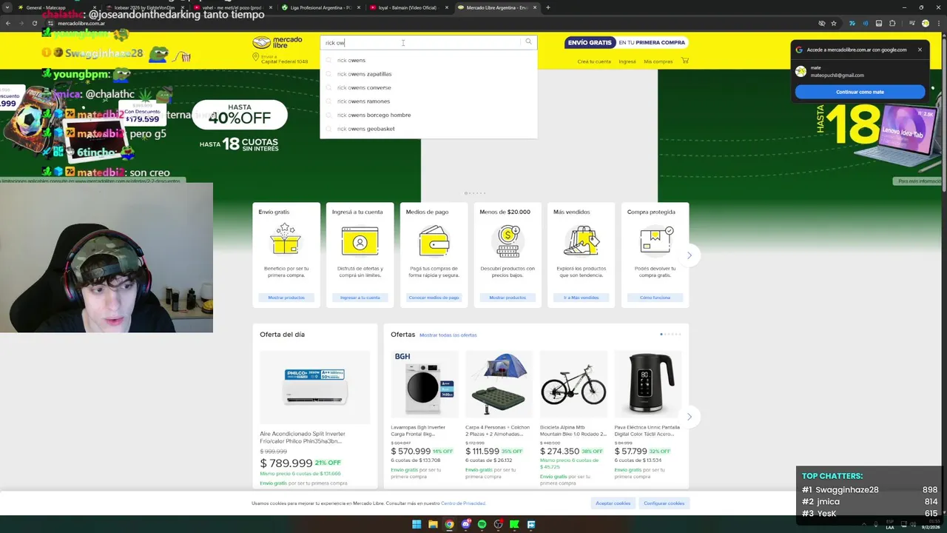Reload the page with the refresh icon
The height and width of the screenshot is (533, 947).
coord(34,23)
